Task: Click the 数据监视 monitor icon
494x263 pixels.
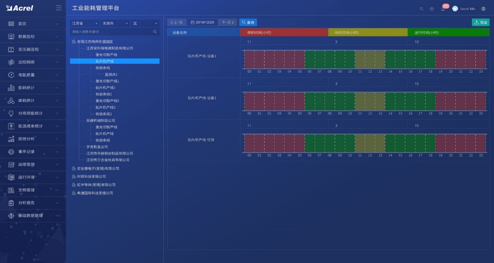Action: coord(11,36)
